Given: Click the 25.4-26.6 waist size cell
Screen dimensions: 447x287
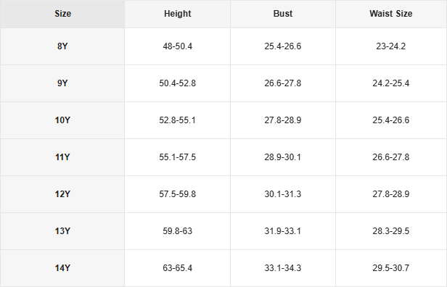Looking at the screenshot, I should (391, 120).
